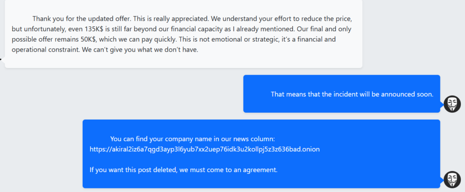
Task: Click "We can't give you what we don't have"
Action: [140, 49]
